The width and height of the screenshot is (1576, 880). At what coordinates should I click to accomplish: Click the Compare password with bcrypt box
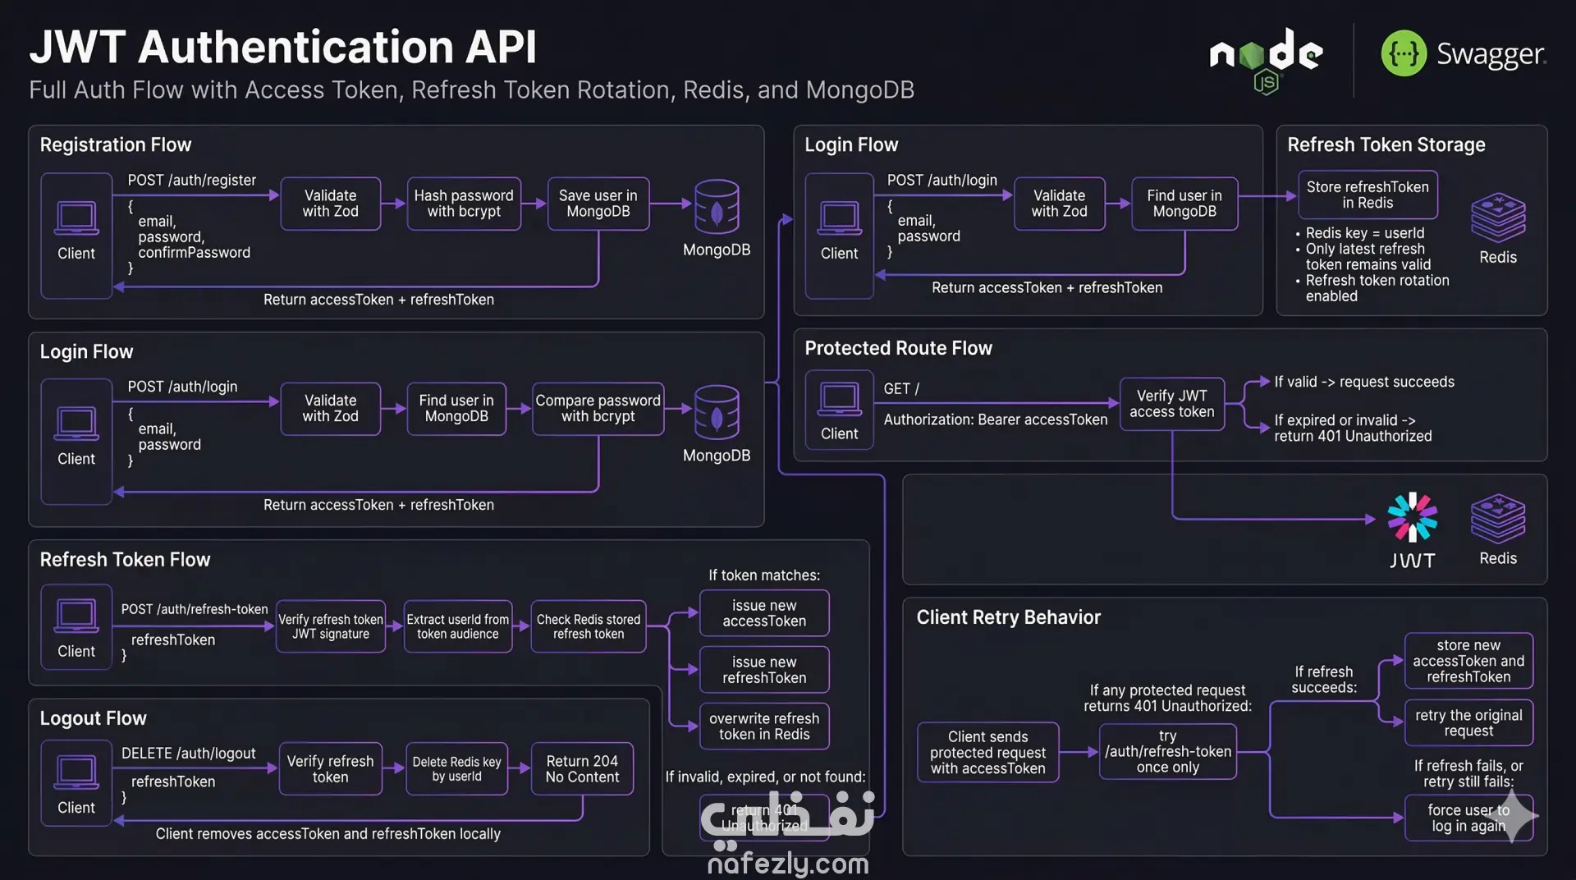[x=598, y=409]
